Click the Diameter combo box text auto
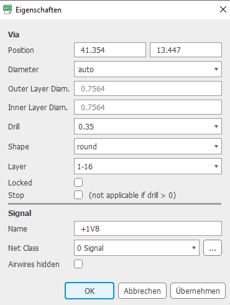Screen dimensions: 230x305 click(86, 70)
